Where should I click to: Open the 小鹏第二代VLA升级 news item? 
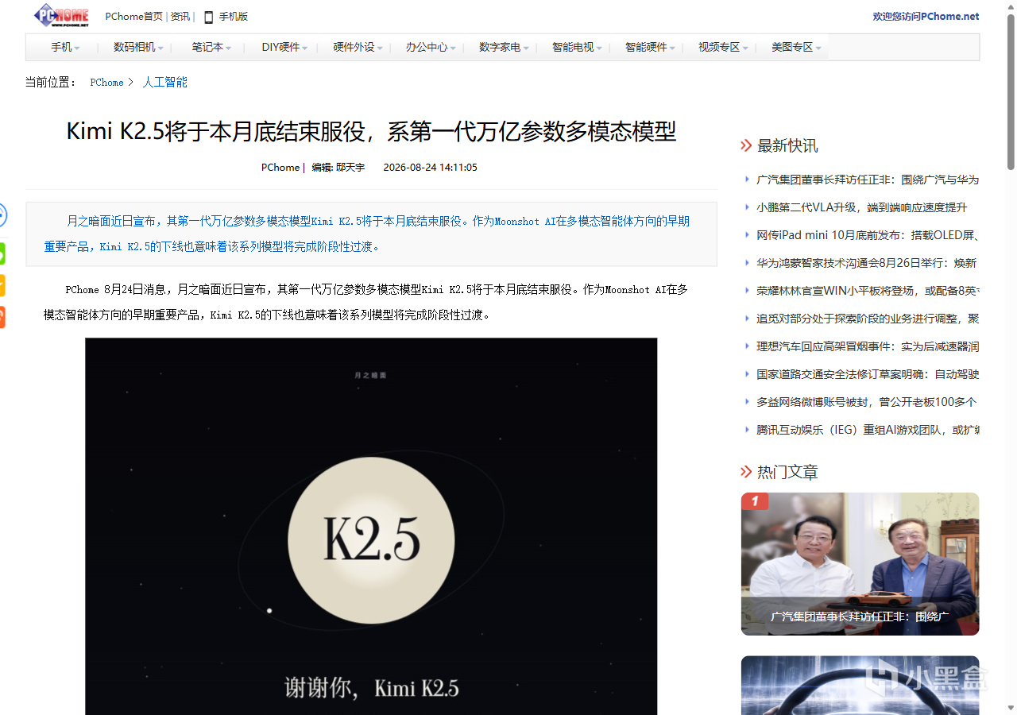pos(861,208)
